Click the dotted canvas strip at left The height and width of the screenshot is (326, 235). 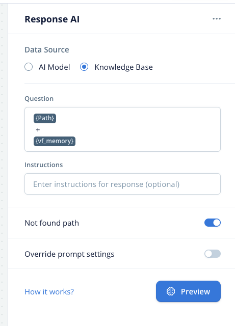pyautogui.click(x=4, y=164)
